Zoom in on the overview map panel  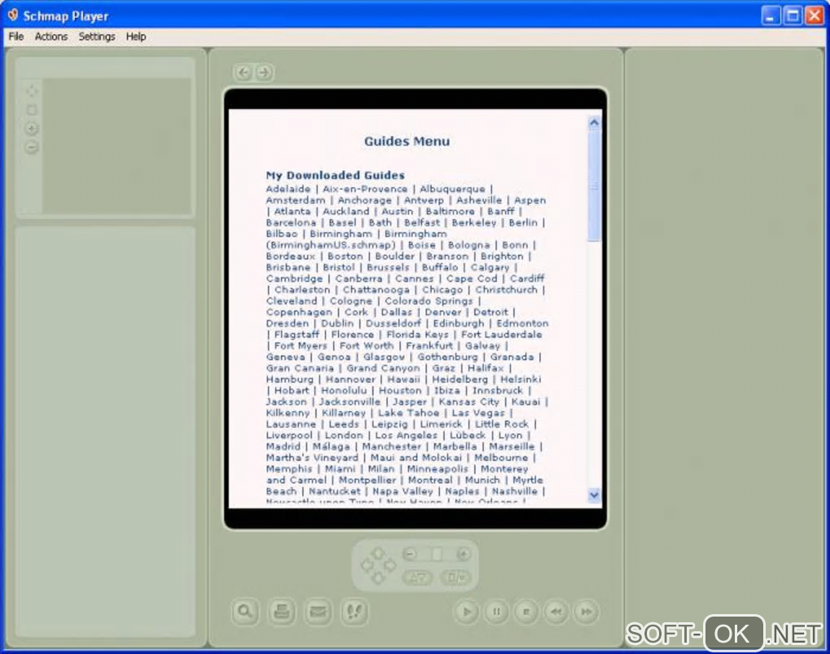coord(32,129)
